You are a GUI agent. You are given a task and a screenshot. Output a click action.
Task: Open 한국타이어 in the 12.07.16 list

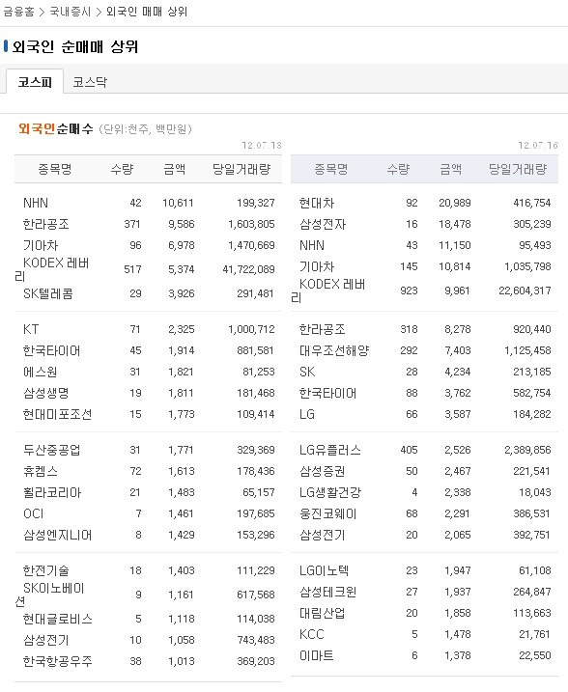tap(327, 393)
